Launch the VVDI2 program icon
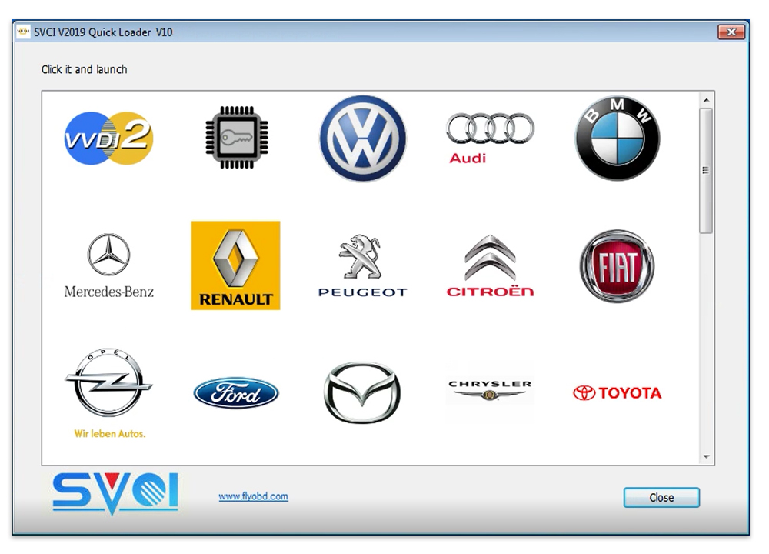The height and width of the screenshot is (554, 769). (108, 138)
